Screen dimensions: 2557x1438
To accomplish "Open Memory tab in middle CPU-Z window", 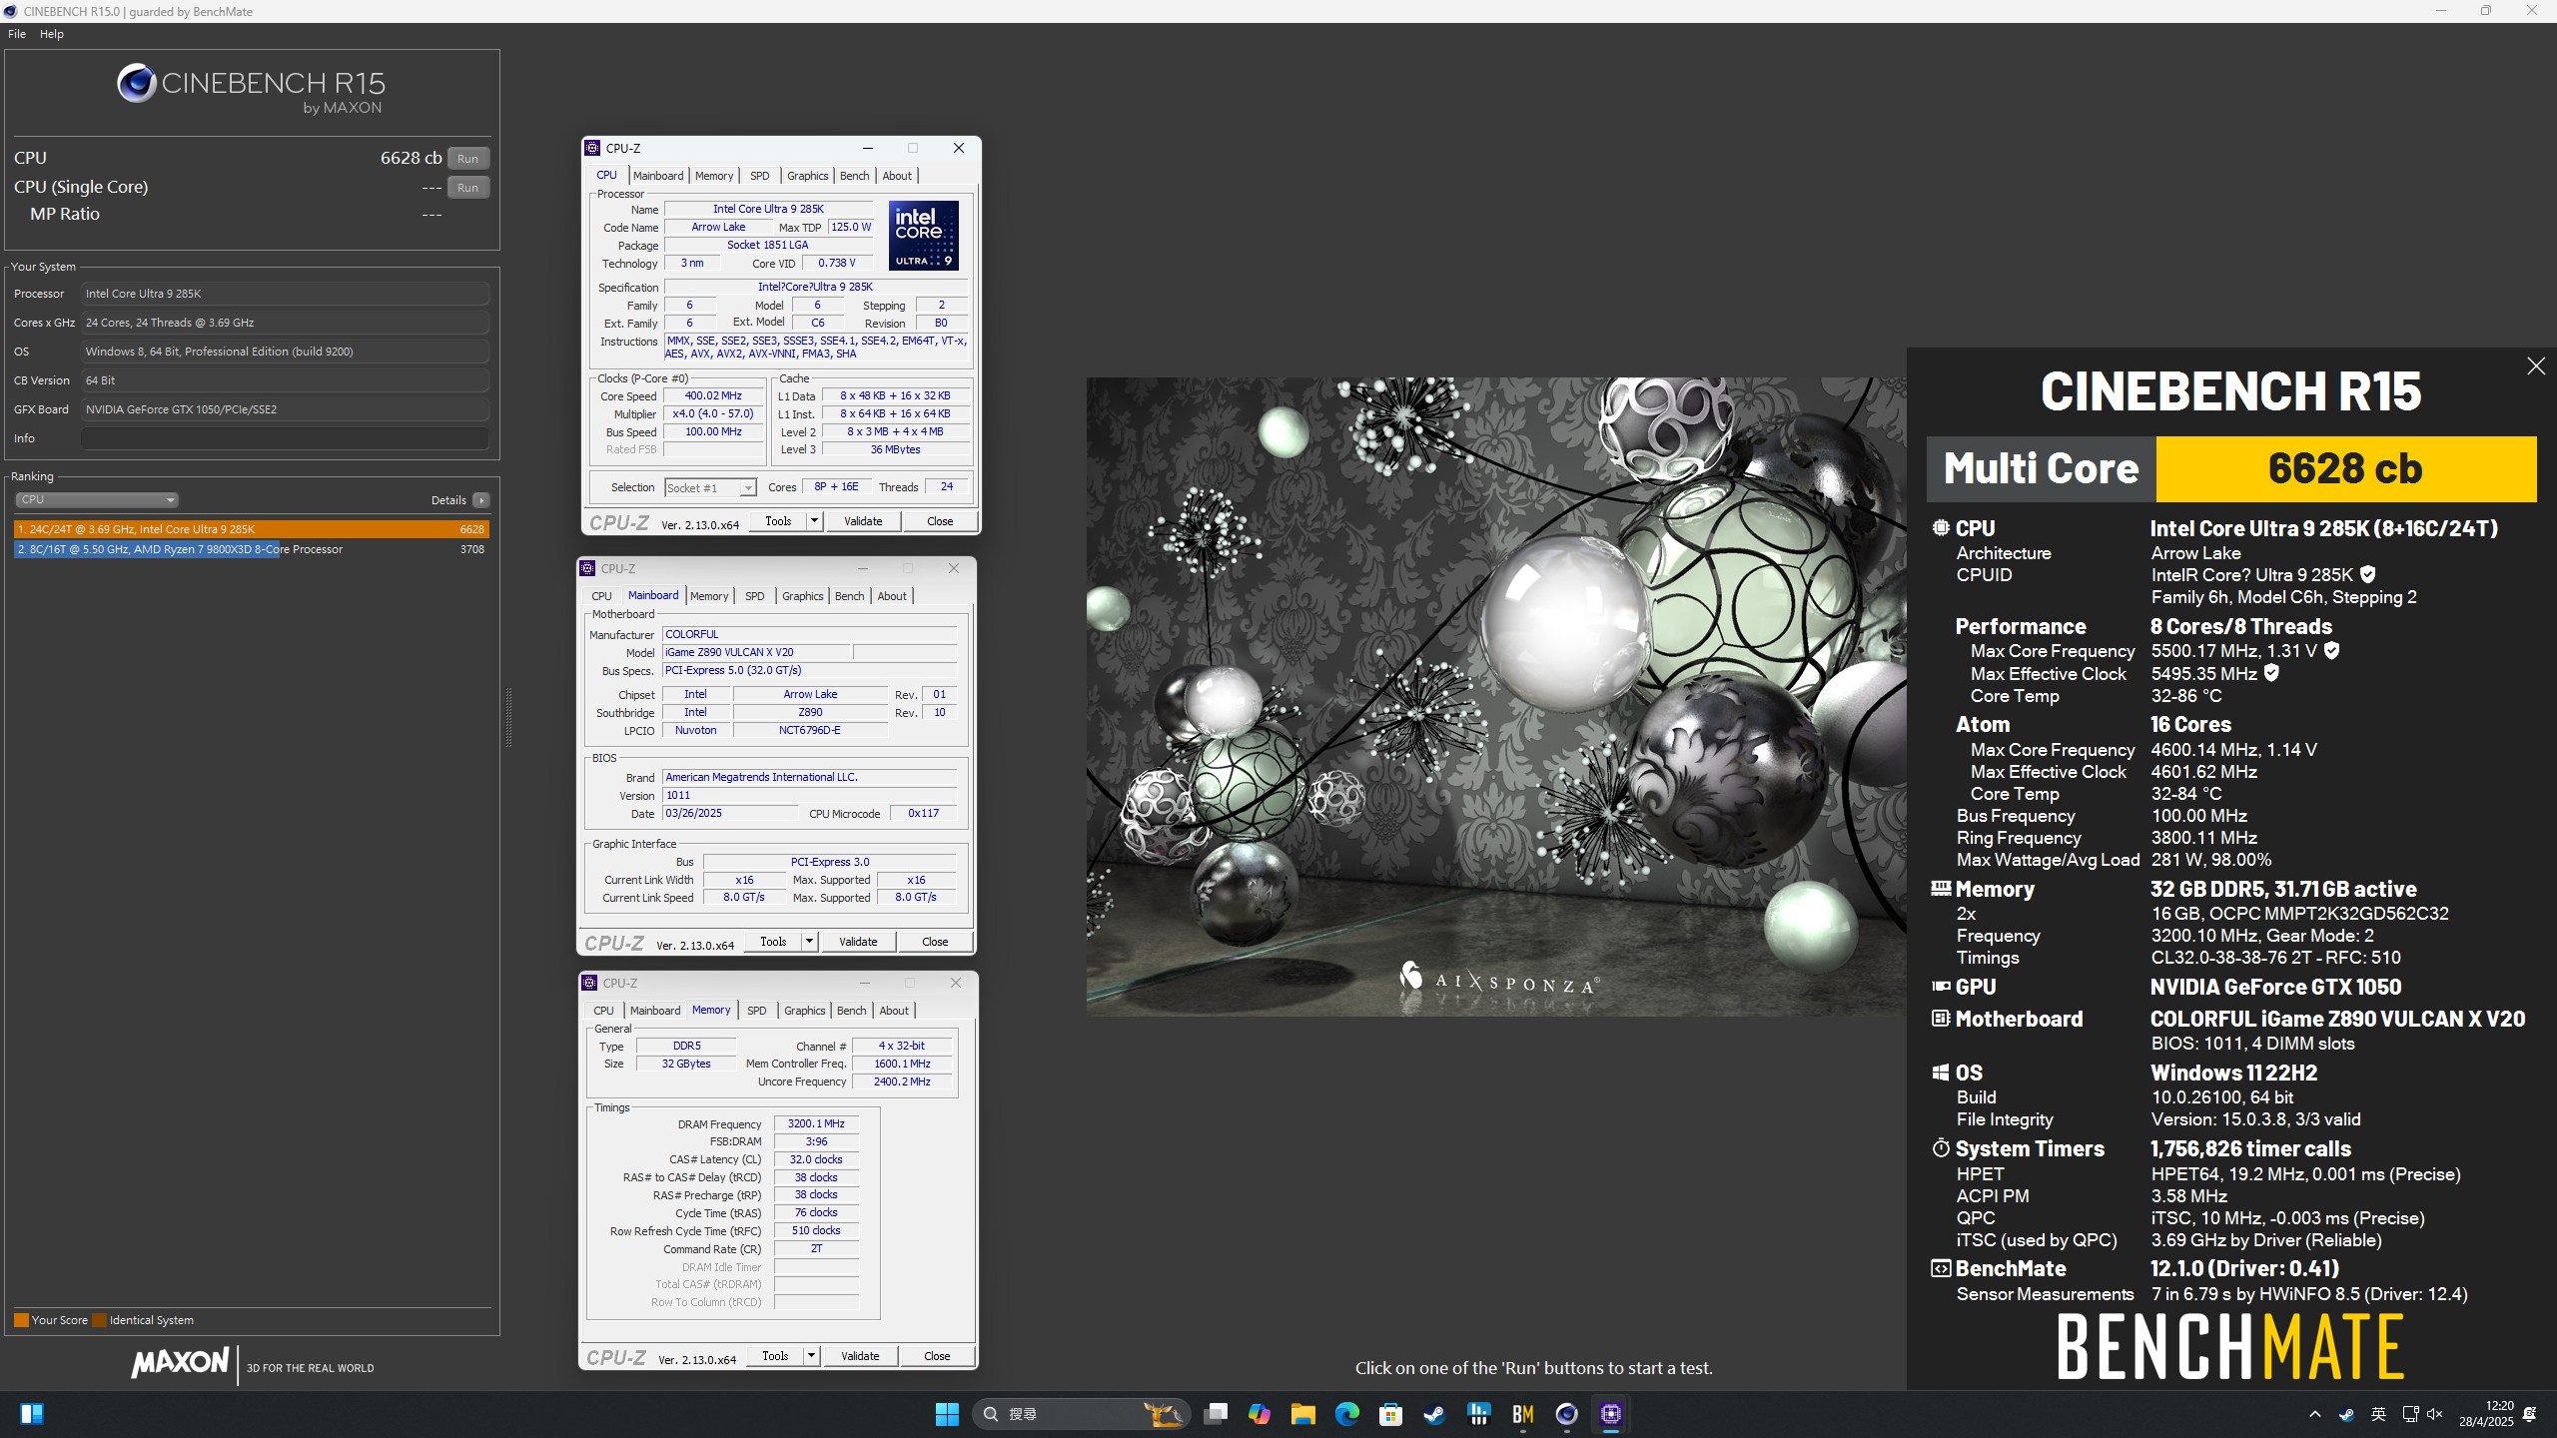I will tap(709, 596).
